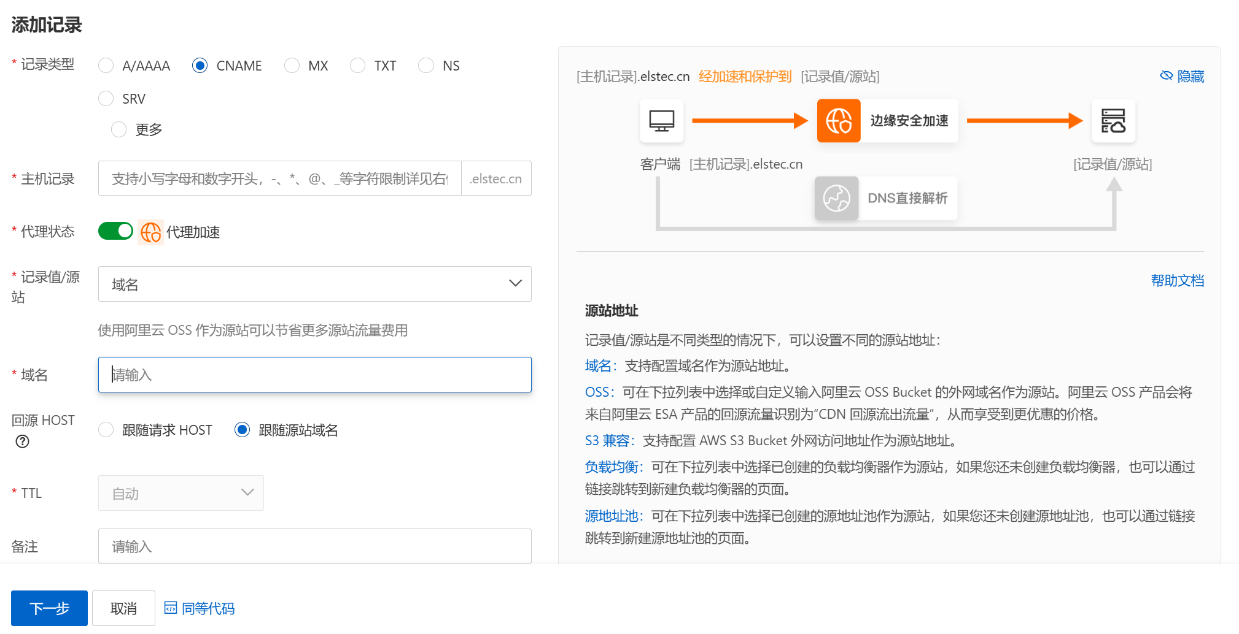
Task: Click the help question mark beside 回源 HOST
Action: pyautogui.click(x=23, y=441)
